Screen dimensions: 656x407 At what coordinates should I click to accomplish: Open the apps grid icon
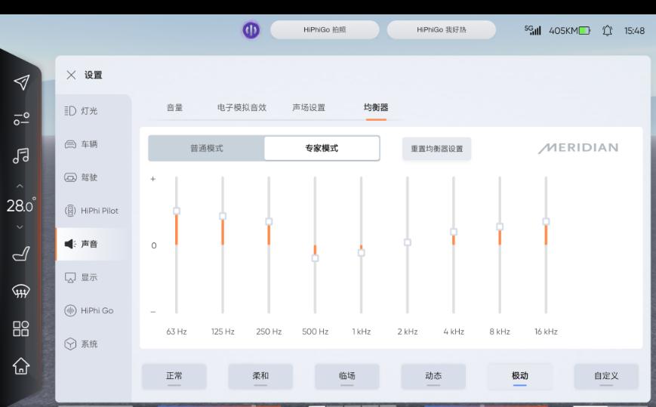pyautogui.click(x=21, y=328)
